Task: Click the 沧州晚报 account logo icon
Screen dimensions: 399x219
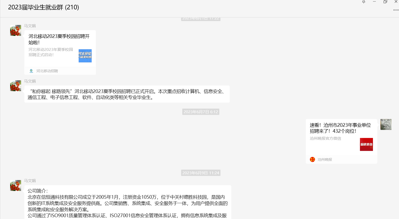Action: coord(313,160)
